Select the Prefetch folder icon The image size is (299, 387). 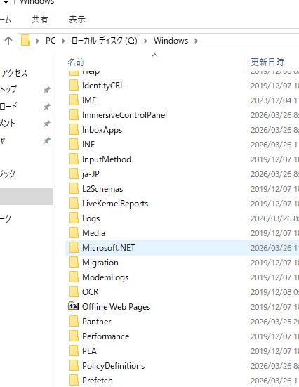click(x=74, y=381)
